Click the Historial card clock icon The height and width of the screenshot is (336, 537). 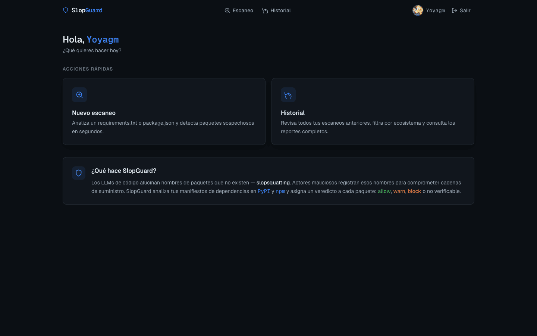[x=288, y=95]
